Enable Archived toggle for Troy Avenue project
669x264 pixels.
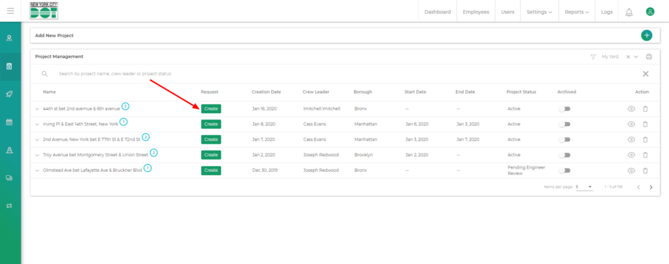coord(564,155)
